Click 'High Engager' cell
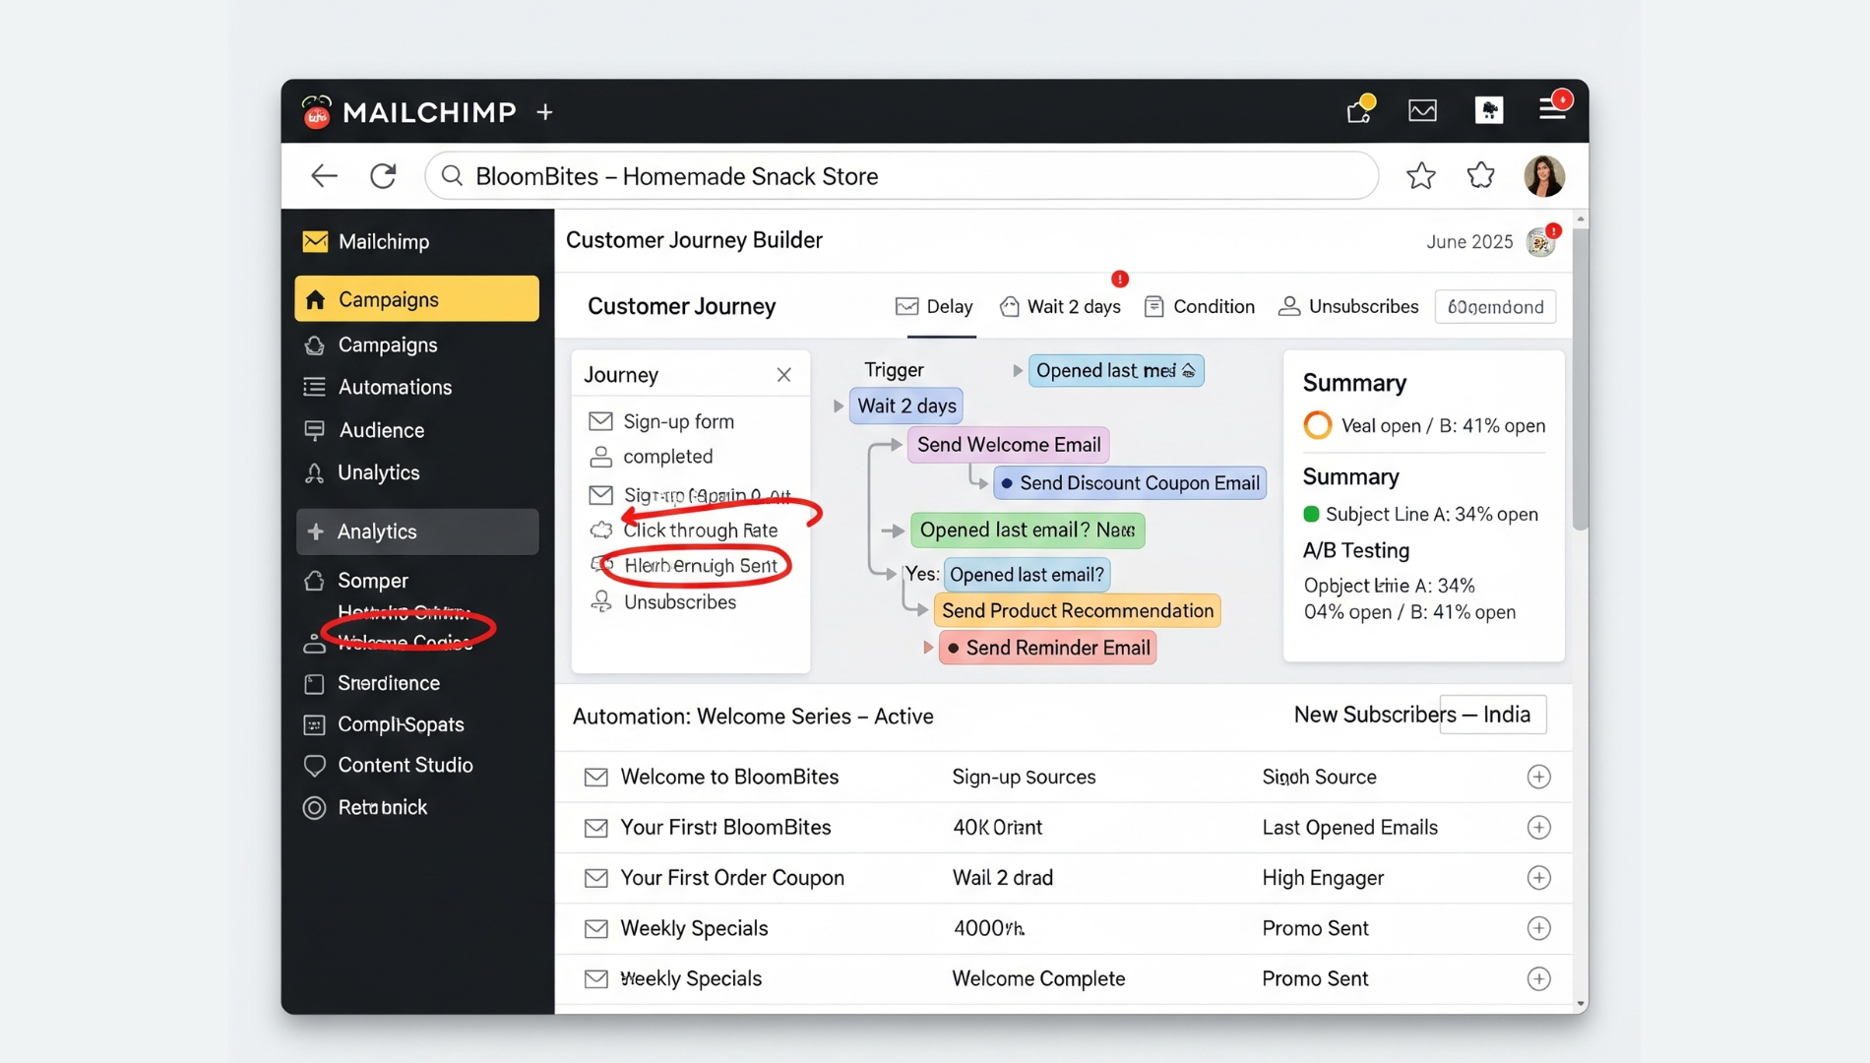 point(1323,878)
